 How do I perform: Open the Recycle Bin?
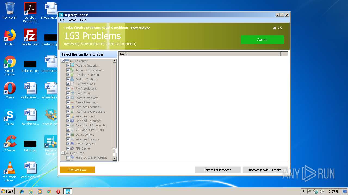point(10,11)
